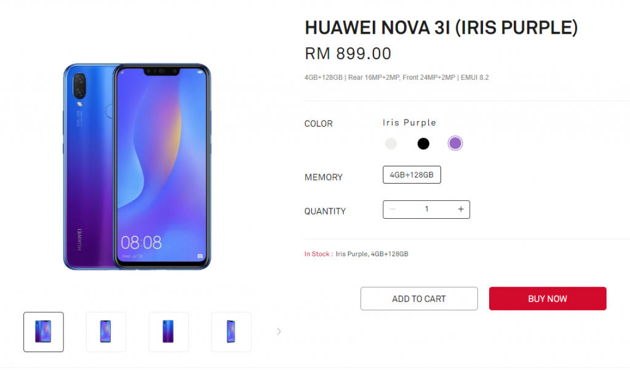This screenshot has height=370, width=630.
Task: Select the white color swatch
Action: (x=391, y=143)
